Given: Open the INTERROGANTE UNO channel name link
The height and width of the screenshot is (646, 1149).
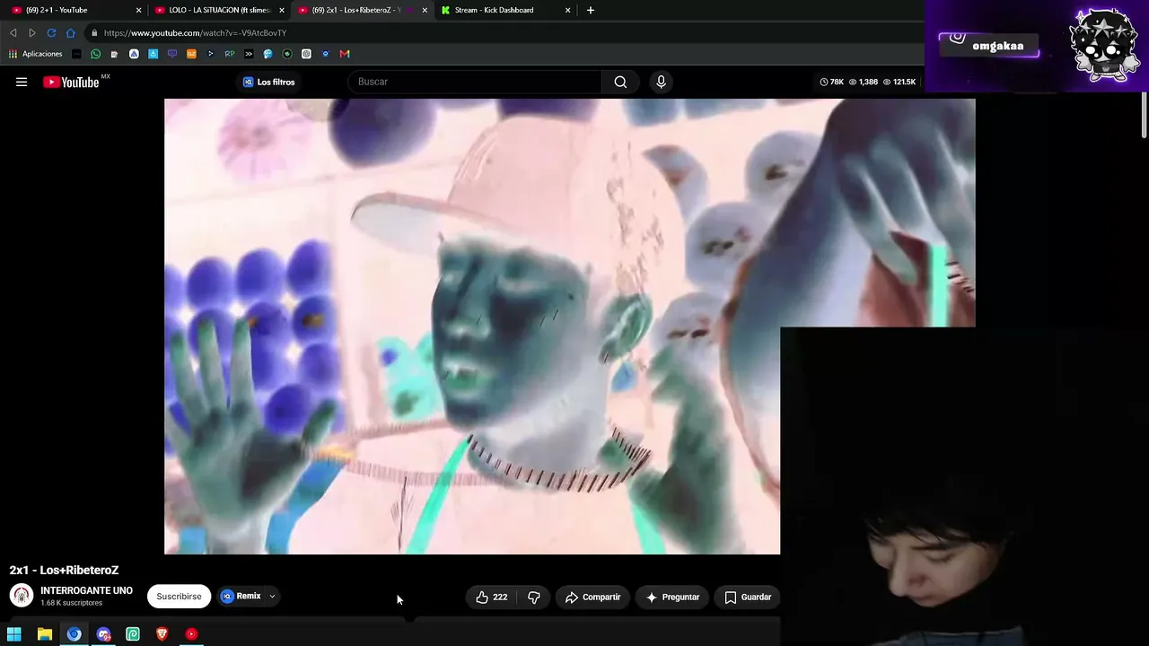Looking at the screenshot, I should click(86, 590).
